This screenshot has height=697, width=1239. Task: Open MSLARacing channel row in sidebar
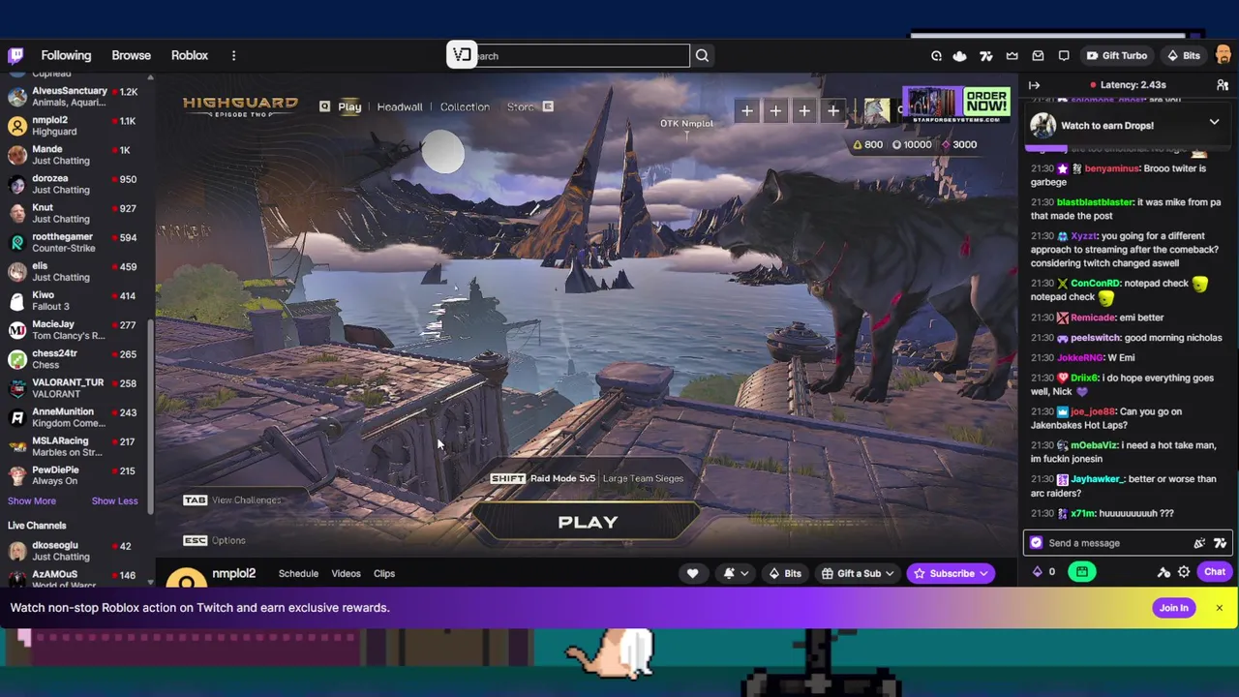[x=77, y=446]
